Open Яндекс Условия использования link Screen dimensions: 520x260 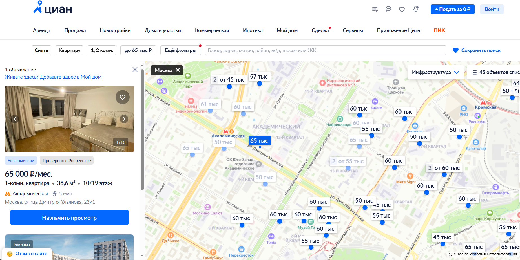(493, 254)
